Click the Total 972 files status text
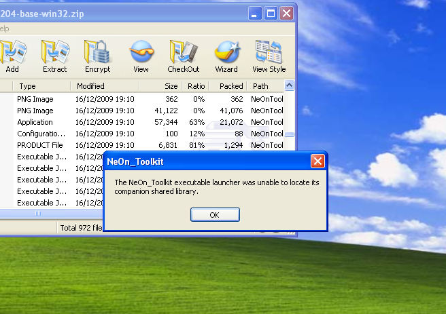 81,228
